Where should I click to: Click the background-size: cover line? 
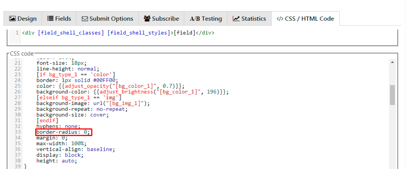tap(71, 115)
